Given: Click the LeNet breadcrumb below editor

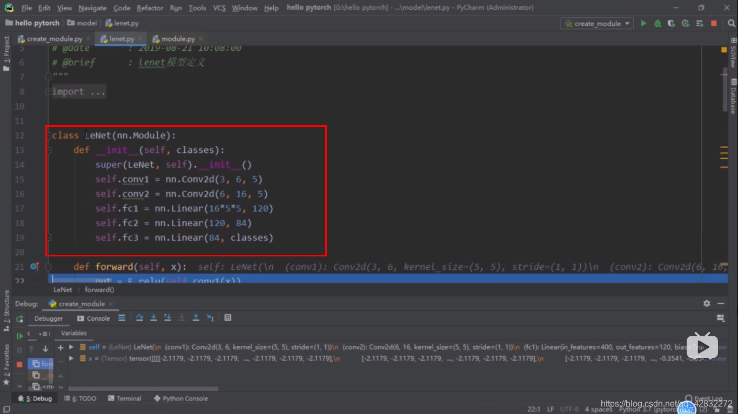Looking at the screenshot, I should coord(63,290).
